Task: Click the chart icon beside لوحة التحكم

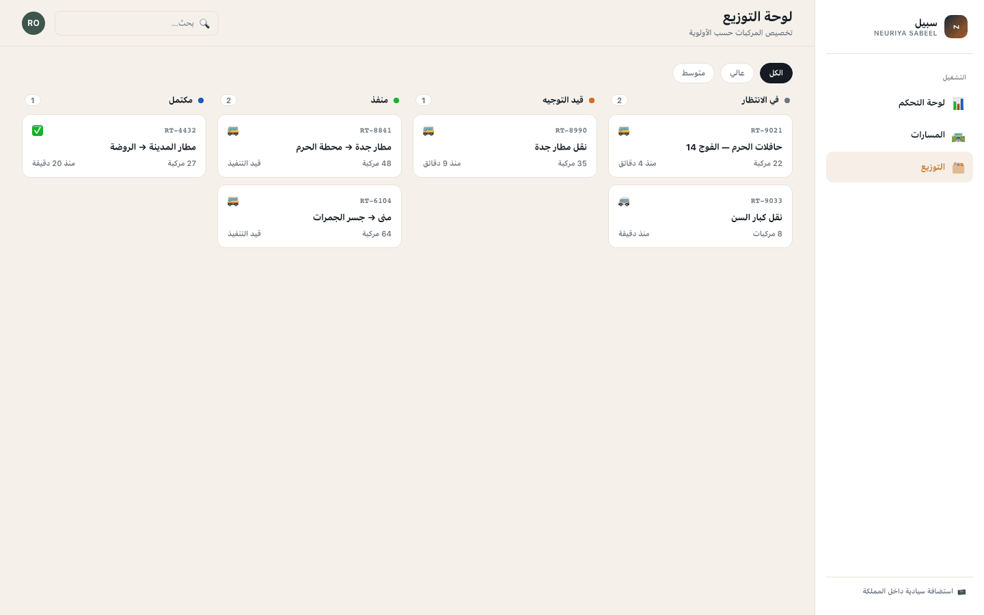Action: pyautogui.click(x=958, y=103)
